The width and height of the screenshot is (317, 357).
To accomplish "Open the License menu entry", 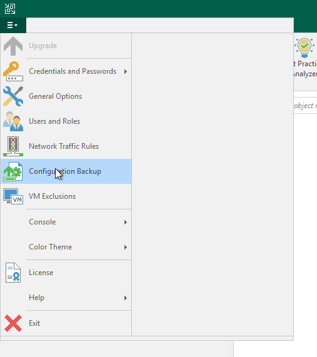I will 66,273.
